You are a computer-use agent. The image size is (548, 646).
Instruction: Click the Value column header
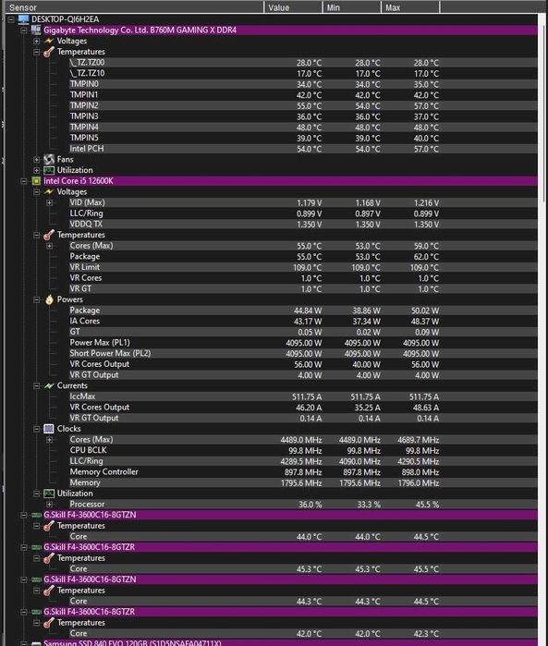pos(293,7)
